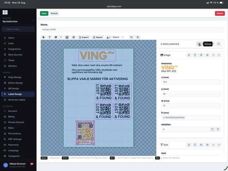228x171 pixels.
Task: Click vertical align icon in Text panel
Action: click(x=207, y=145)
